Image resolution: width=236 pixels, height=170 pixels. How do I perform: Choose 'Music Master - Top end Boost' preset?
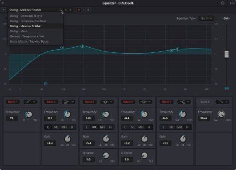35,41
